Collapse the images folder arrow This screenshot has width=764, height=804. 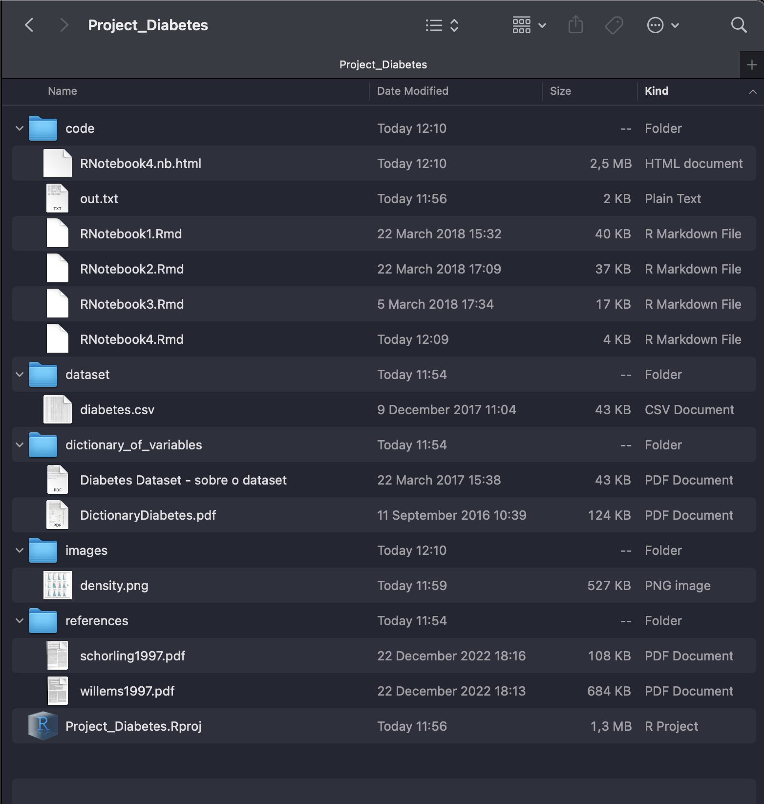click(20, 550)
